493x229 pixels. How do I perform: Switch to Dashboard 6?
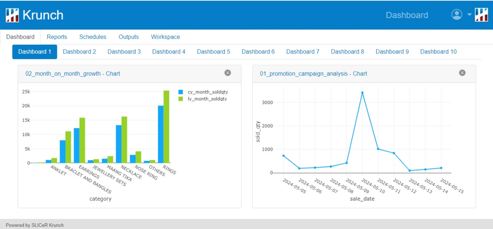(258, 52)
